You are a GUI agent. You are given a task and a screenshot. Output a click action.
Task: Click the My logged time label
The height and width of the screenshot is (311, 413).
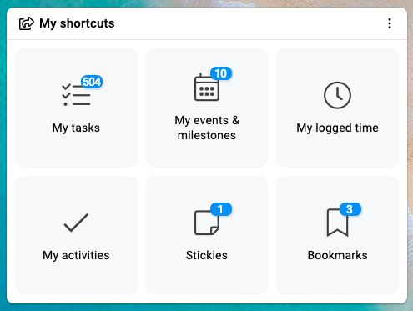click(337, 128)
